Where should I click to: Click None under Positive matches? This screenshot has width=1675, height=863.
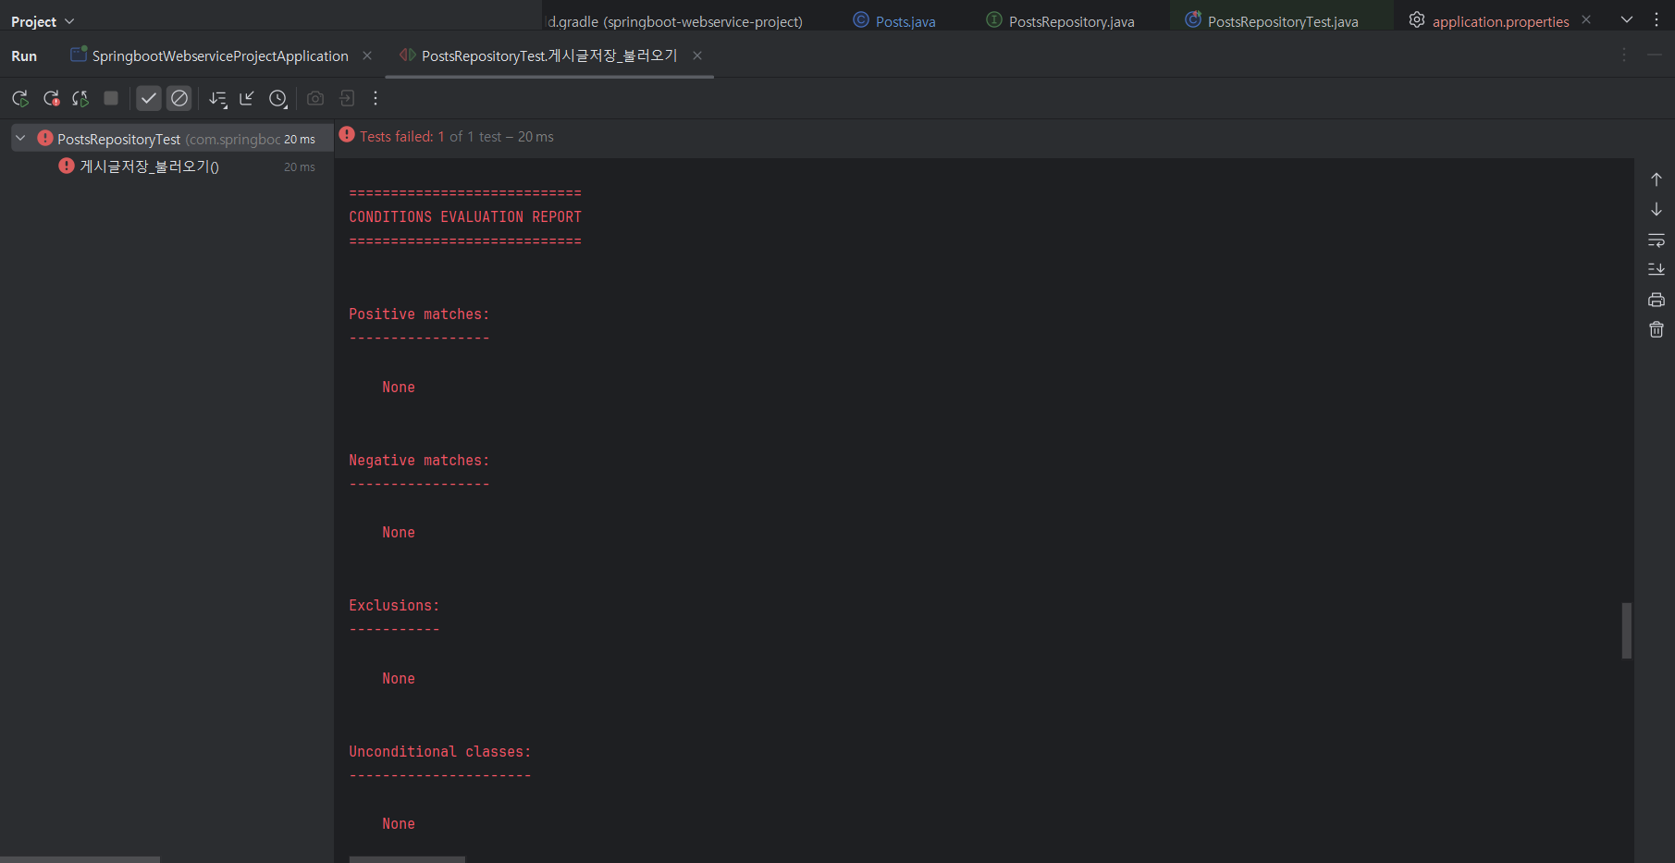point(399,388)
